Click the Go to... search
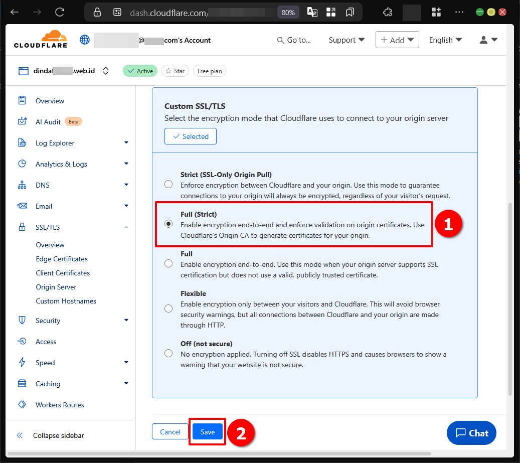Screen dimensions: 520x463 294,40
